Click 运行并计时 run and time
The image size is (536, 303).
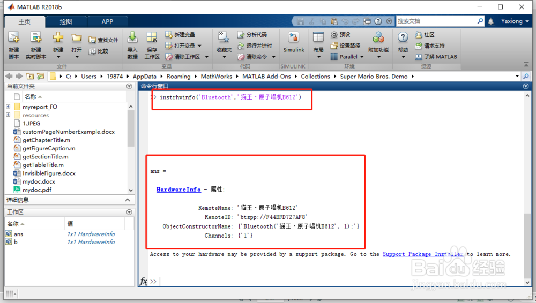255,46
